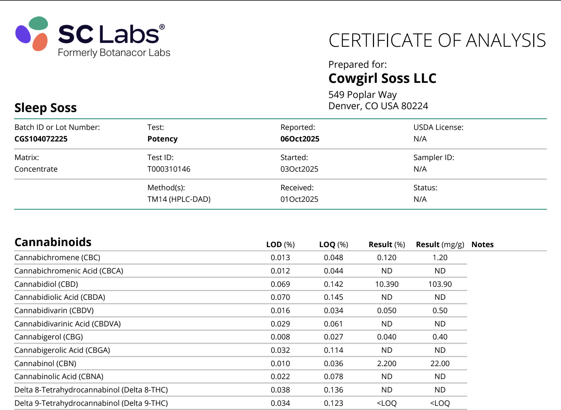The width and height of the screenshot is (561, 410).
Task: Click the reported date 06Oct2025
Action: pyautogui.click(x=299, y=139)
